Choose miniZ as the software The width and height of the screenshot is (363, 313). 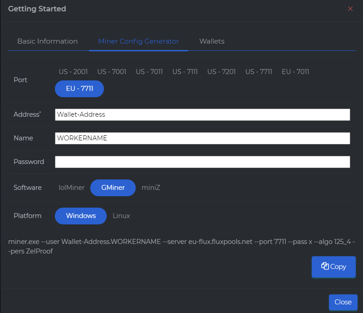151,188
